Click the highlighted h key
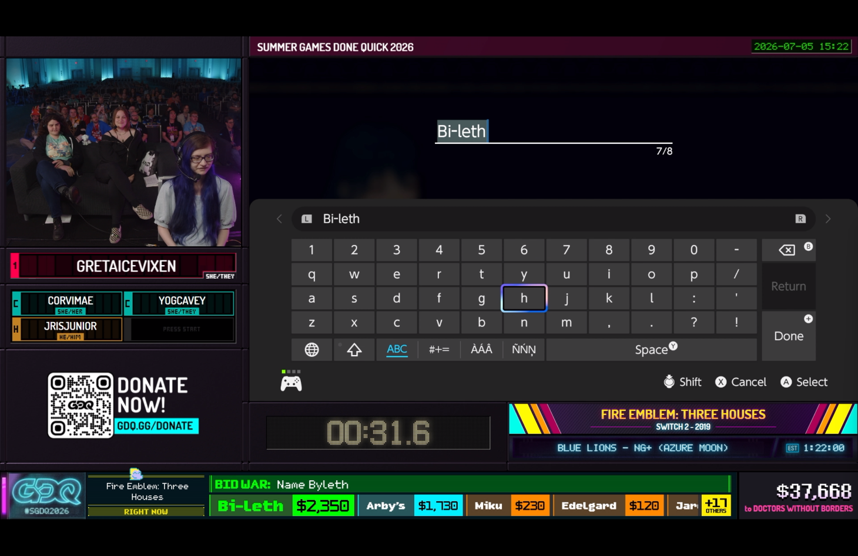 tap(524, 298)
